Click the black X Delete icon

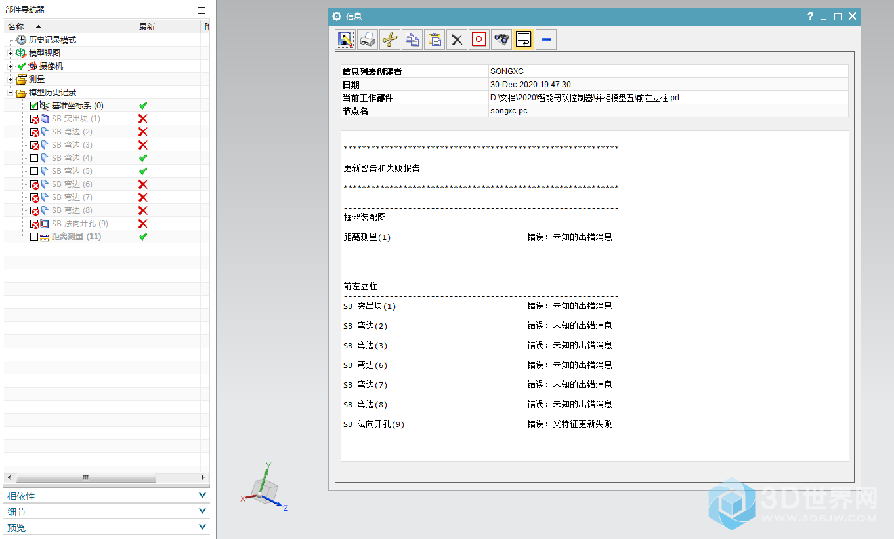(x=457, y=39)
